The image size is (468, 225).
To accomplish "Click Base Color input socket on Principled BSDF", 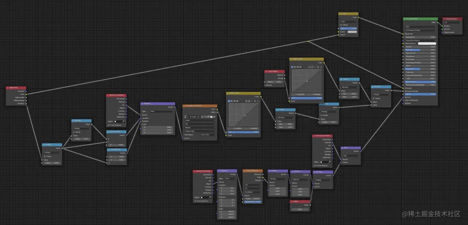I will [x=403, y=34].
